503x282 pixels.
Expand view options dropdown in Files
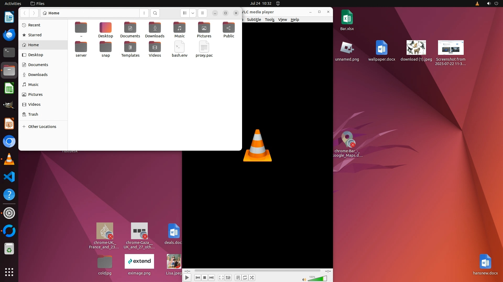[193, 13]
